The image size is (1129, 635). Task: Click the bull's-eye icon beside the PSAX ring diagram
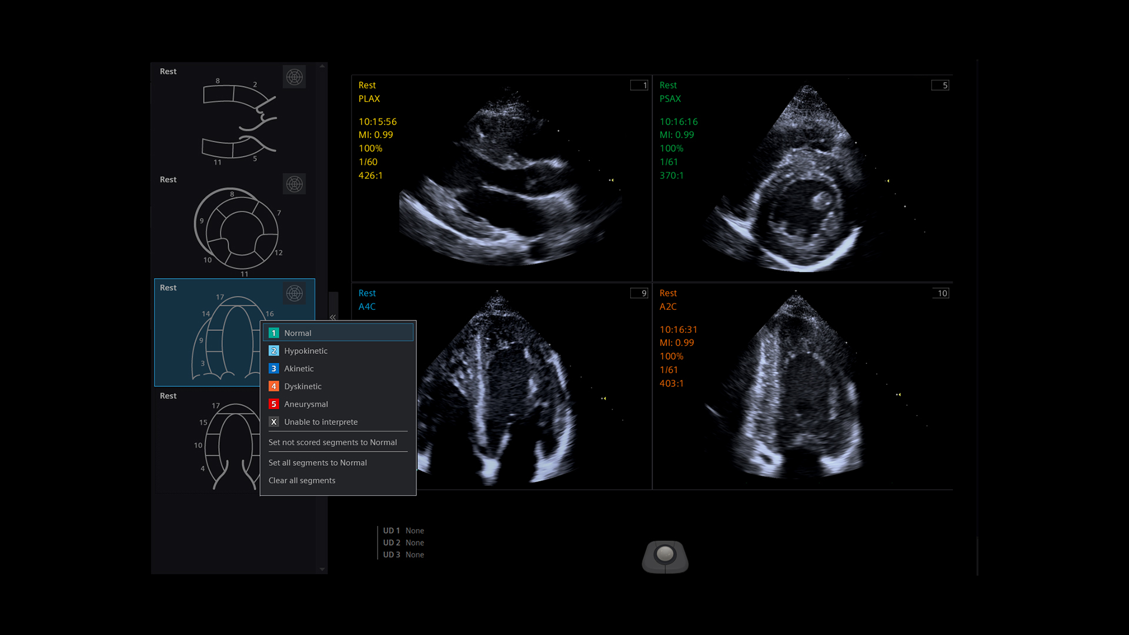pos(293,184)
